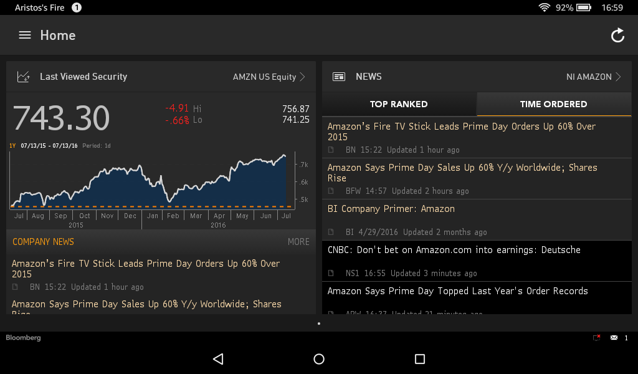
Task: Tap the page indicator dot
Action: (x=319, y=323)
